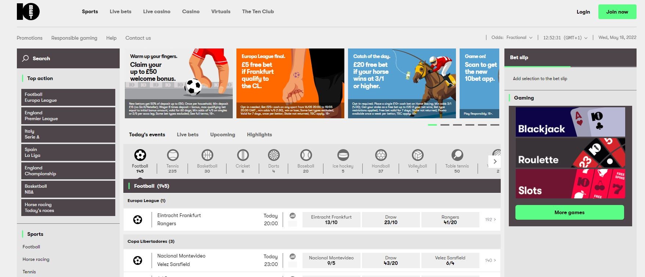The width and height of the screenshot is (645, 277).
Task: Open Responsible gaming link
Action: [74, 38]
